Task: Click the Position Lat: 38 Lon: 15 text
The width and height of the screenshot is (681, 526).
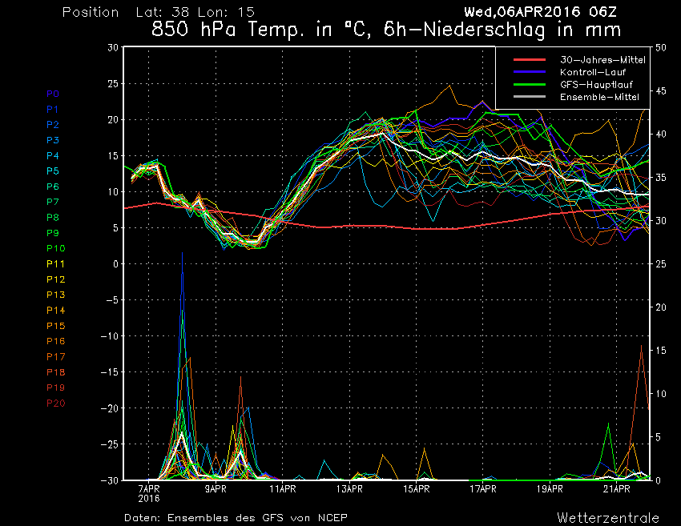Action: (159, 12)
